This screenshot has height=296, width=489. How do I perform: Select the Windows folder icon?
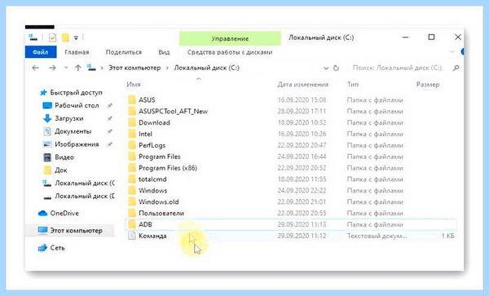[132, 190]
